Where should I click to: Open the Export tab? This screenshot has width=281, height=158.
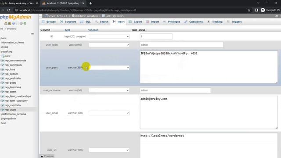coord(135,22)
